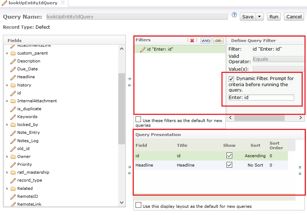Click right arrow to add field to Query Presentation
The width and height of the screenshot is (307, 215).
(x=130, y=167)
